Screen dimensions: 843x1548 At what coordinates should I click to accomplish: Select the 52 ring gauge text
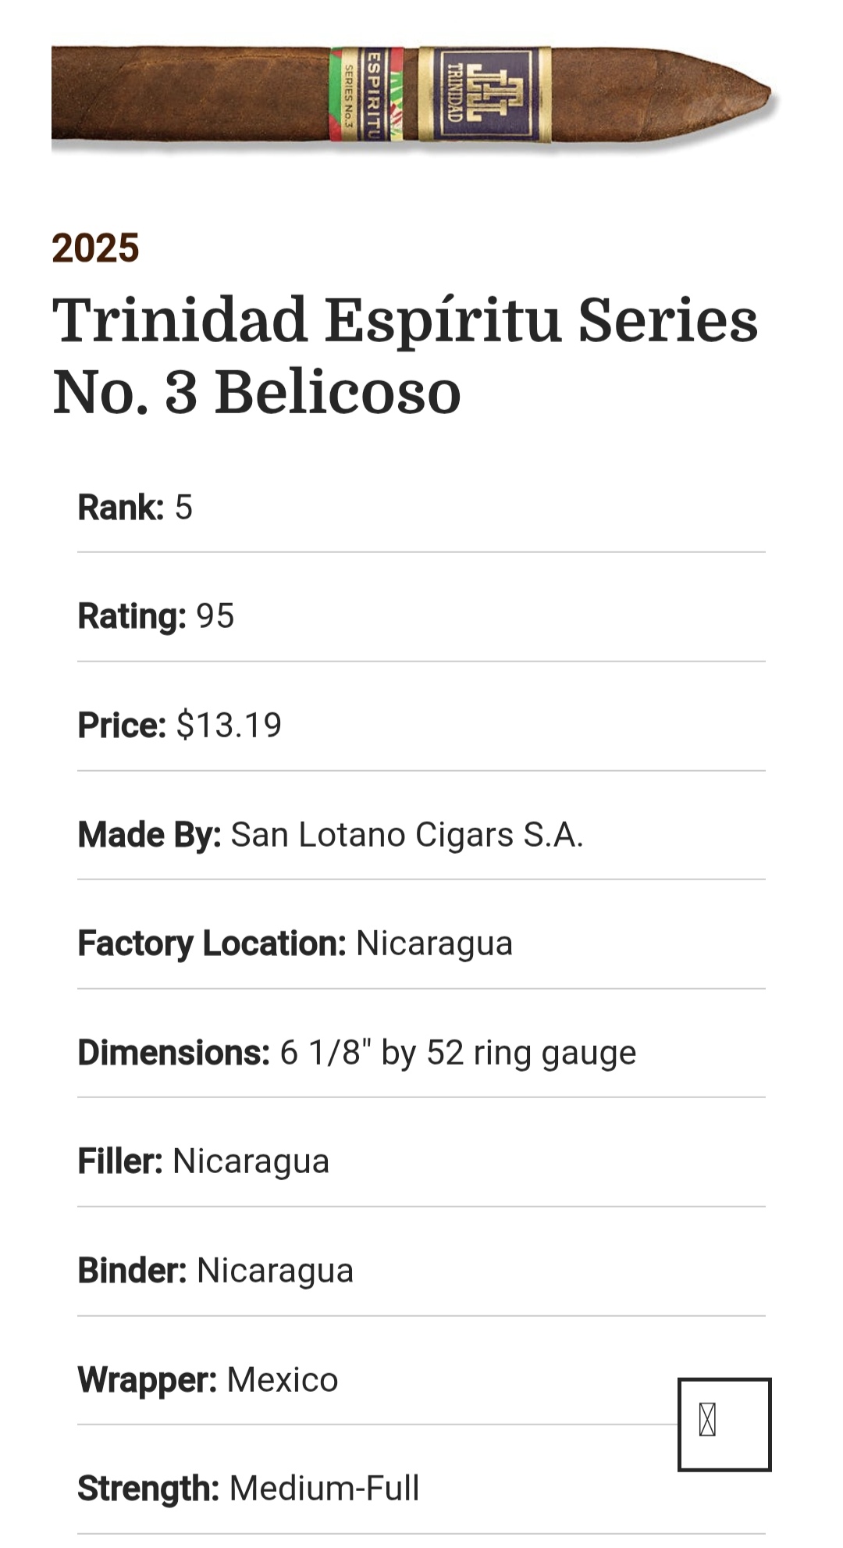[x=531, y=1053]
